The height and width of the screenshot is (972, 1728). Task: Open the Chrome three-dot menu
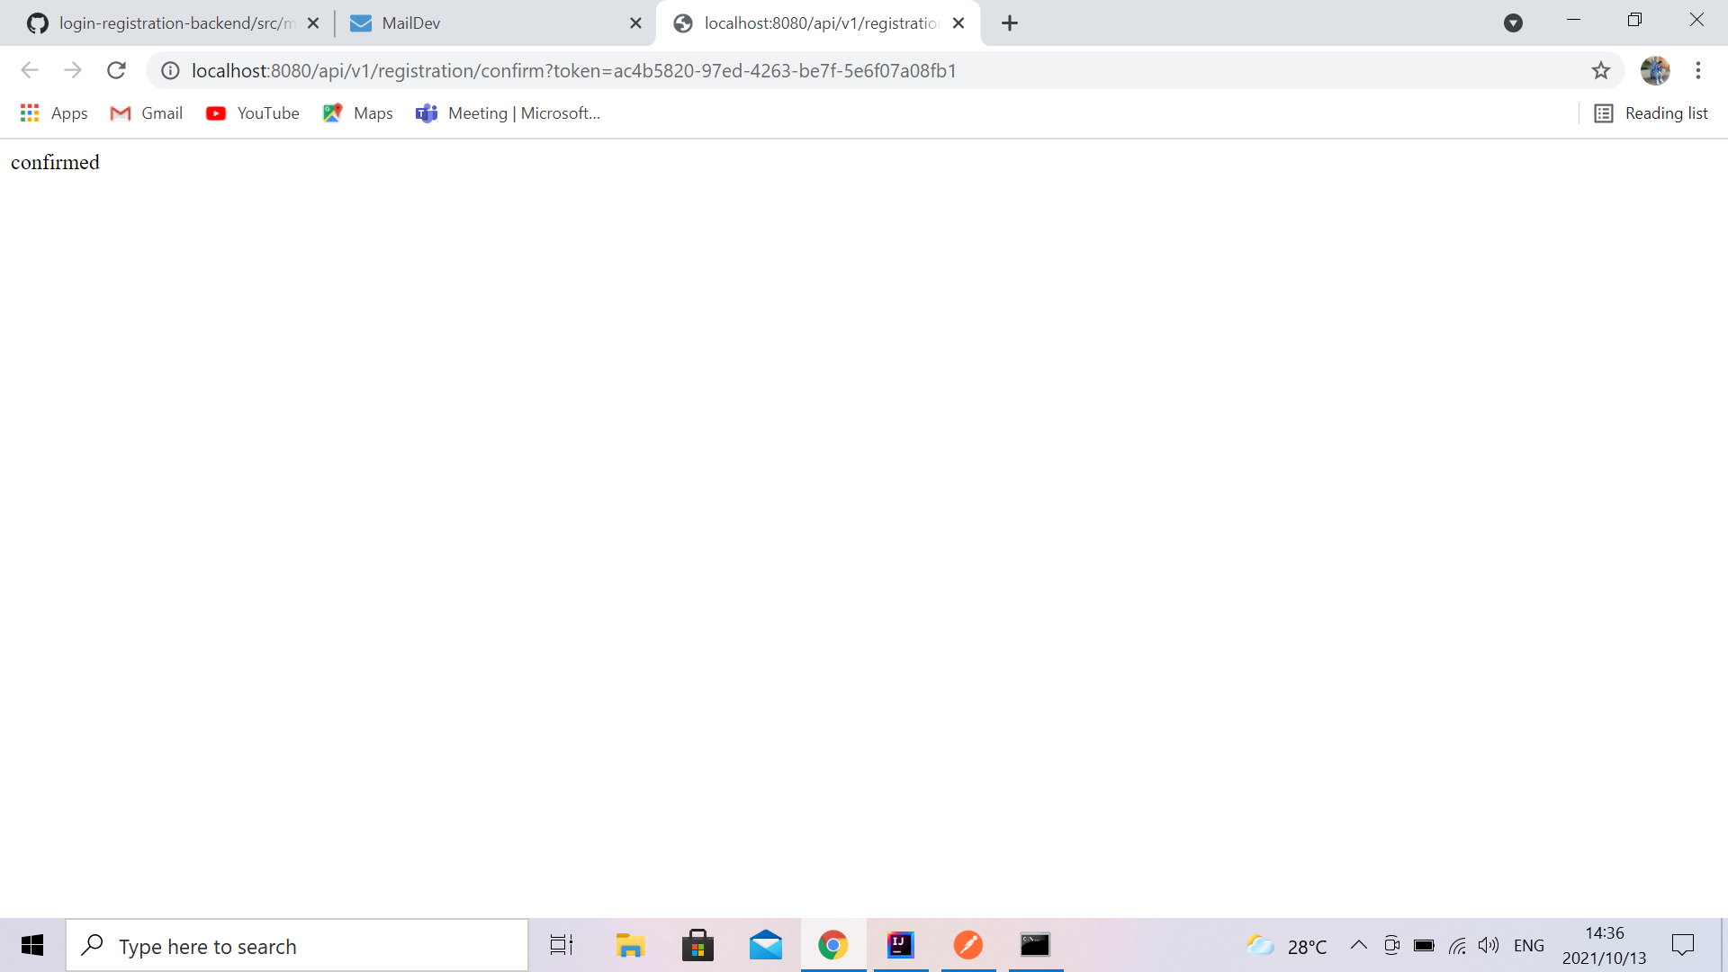1698,70
